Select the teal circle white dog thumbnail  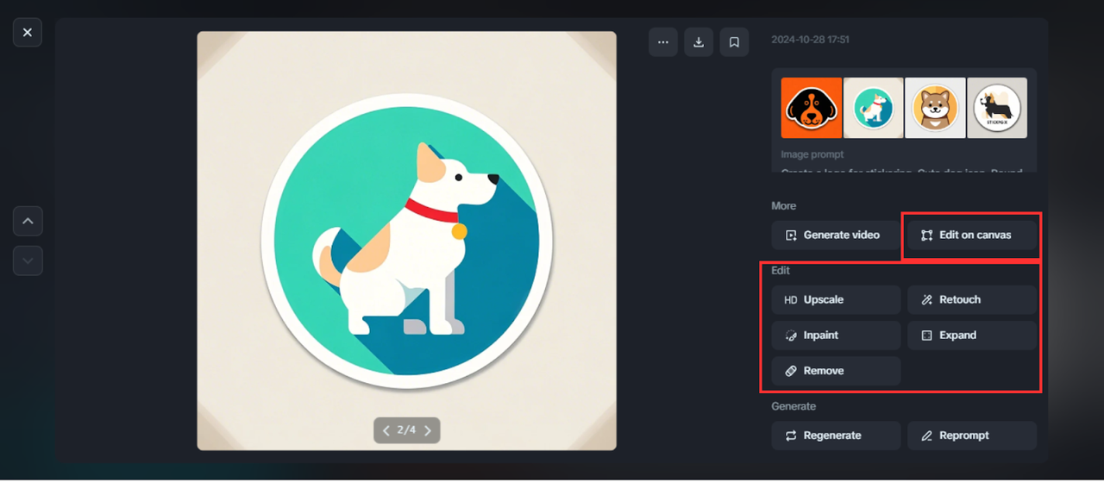[874, 108]
